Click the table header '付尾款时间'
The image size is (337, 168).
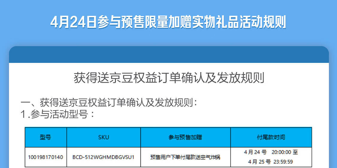click(271, 137)
